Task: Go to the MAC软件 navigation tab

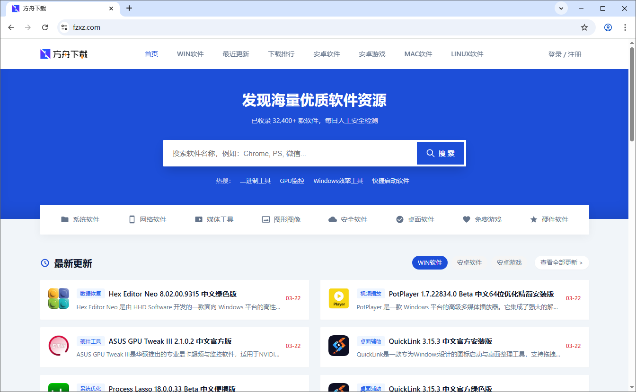Action: tap(418, 54)
